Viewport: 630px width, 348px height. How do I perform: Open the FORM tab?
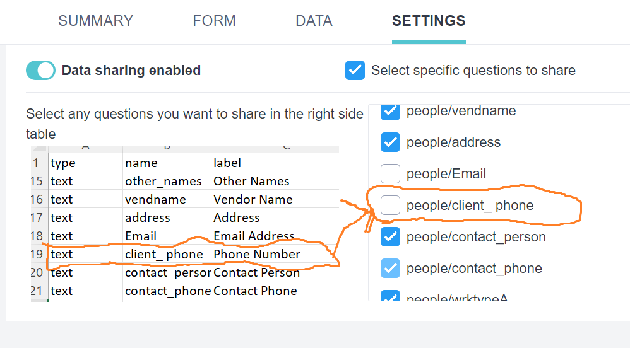click(214, 21)
